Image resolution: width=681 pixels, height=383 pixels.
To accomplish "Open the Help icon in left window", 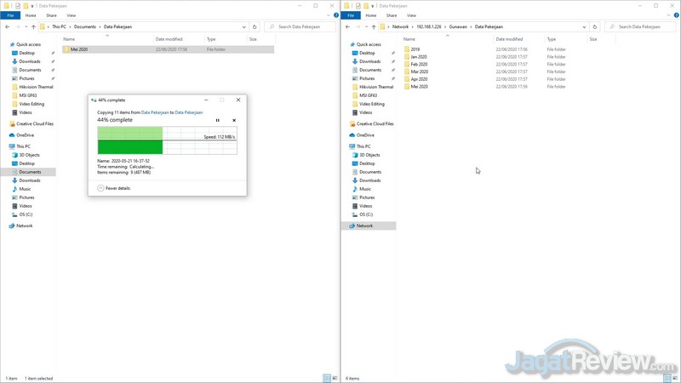I will (335, 15).
